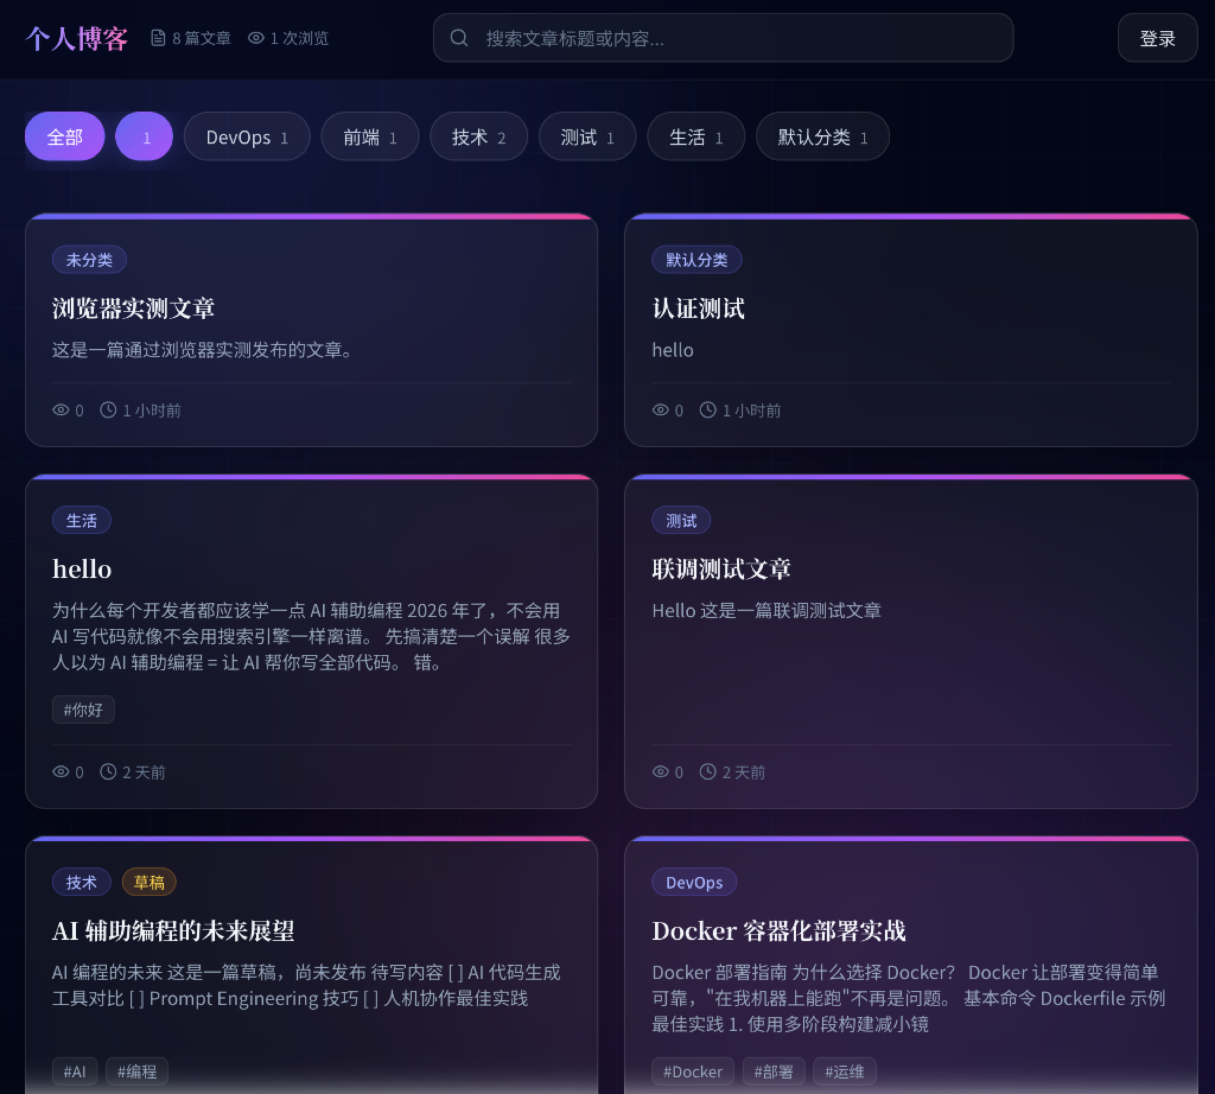Select the unnamed category pill showing 1
Image resolution: width=1215 pixels, height=1094 pixels.
click(144, 136)
